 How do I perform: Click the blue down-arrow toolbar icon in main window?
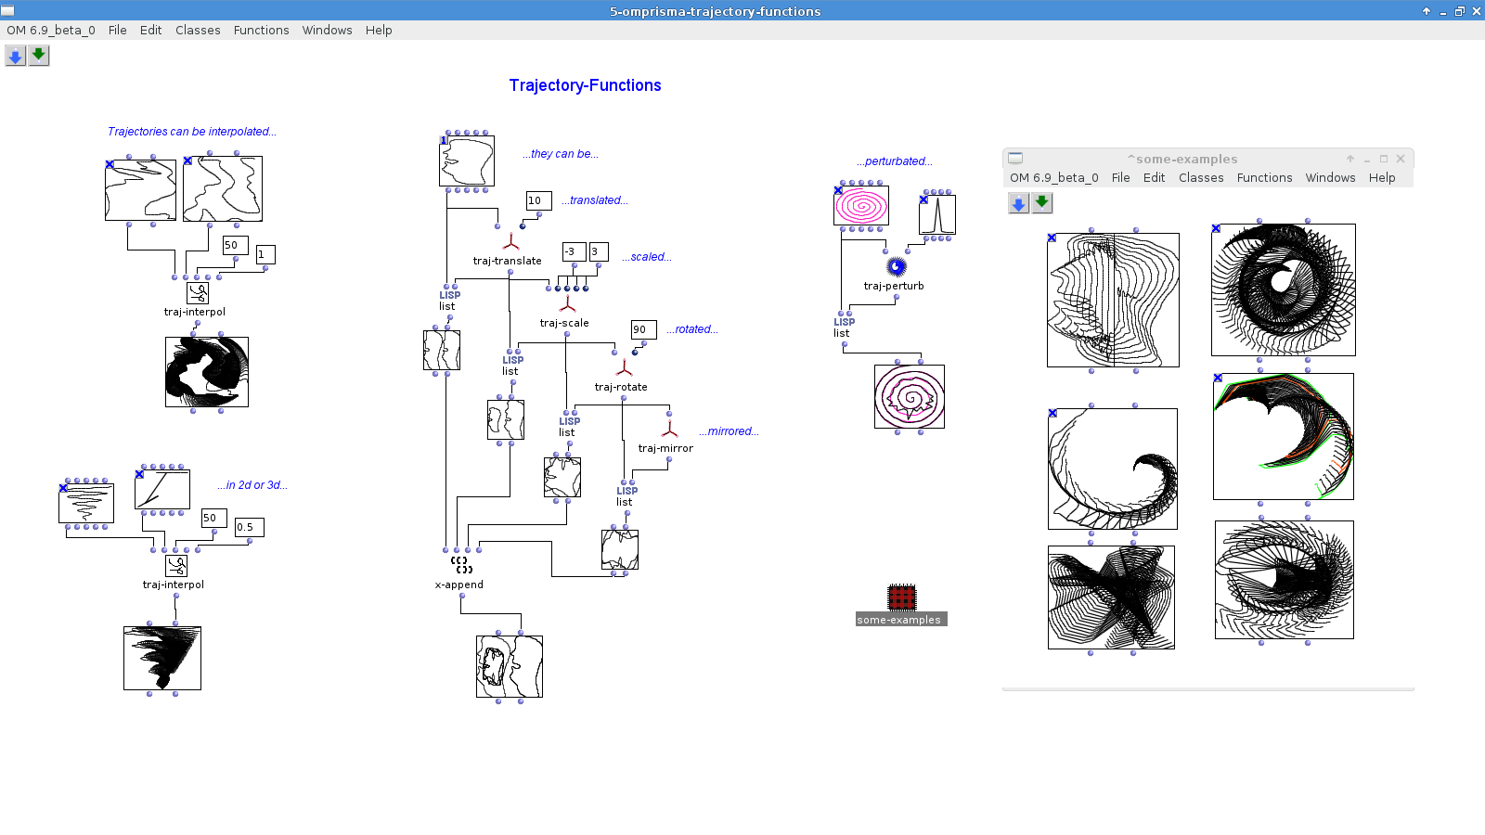(x=15, y=56)
